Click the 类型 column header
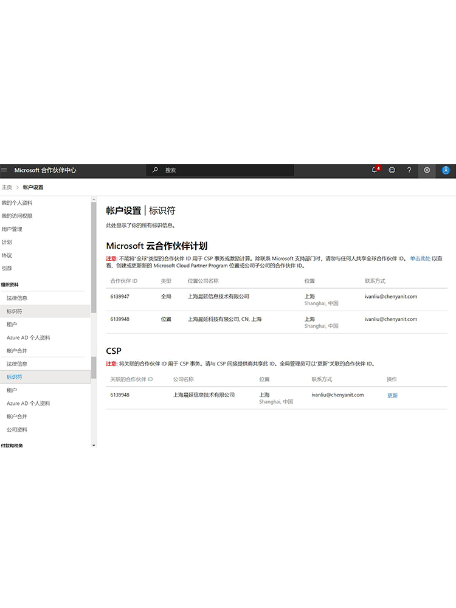The width and height of the screenshot is (456, 608). 166,281
